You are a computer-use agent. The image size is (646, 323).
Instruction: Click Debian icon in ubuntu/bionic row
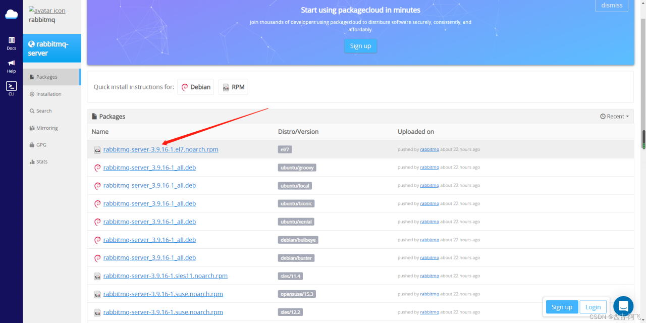97,204
